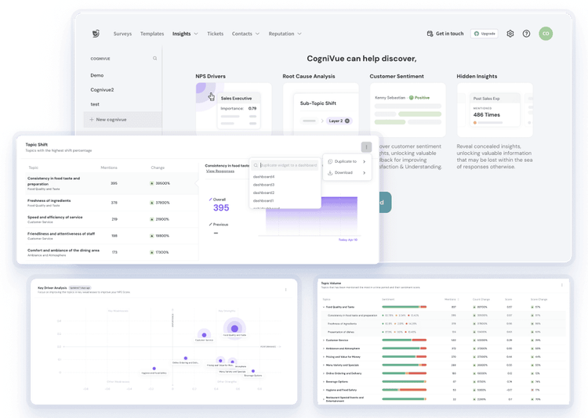Viewport: 588px width, 418px height.
Task: Select the Demo cognivue in the sidebar
Action: click(96, 75)
